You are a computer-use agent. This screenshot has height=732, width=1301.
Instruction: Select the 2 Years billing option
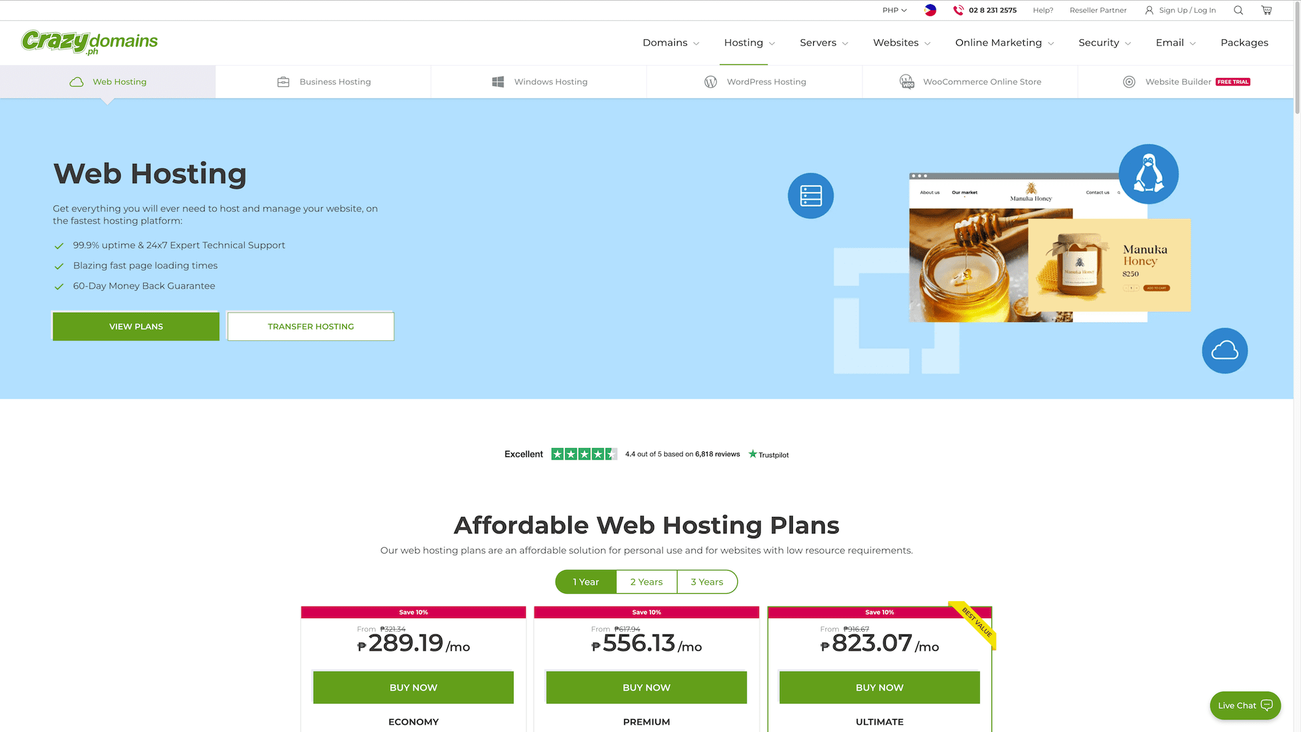click(x=646, y=582)
